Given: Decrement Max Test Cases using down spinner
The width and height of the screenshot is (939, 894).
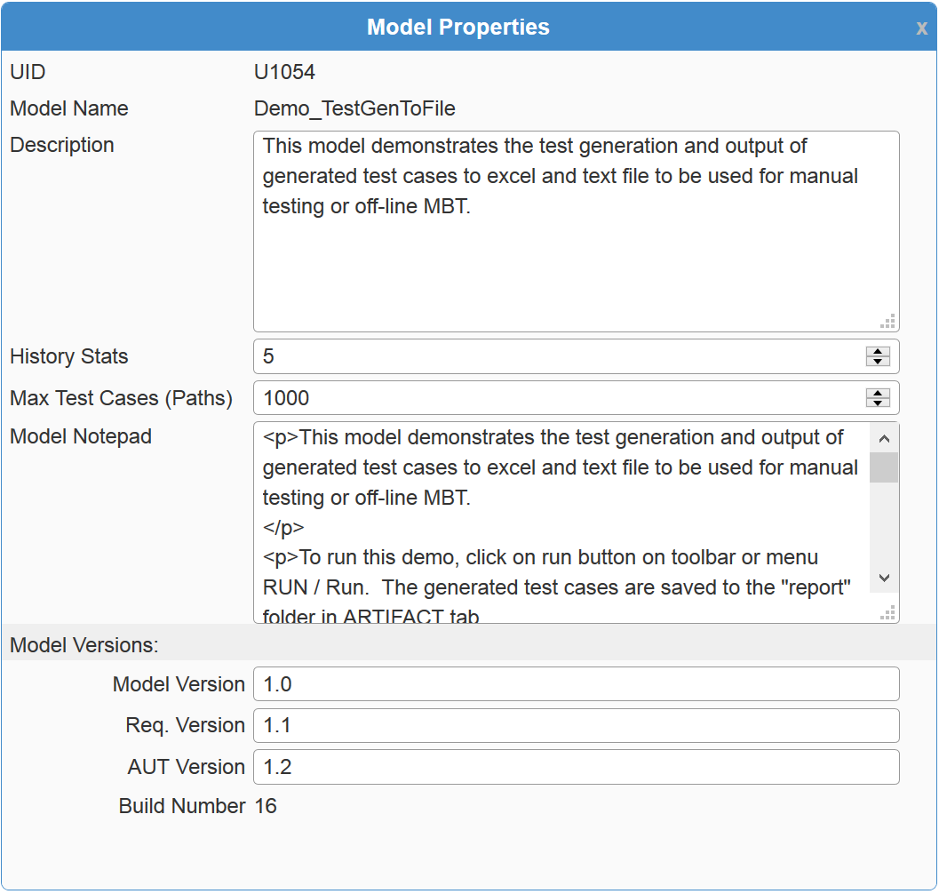Looking at the screenshot, I should click(878, 403).
